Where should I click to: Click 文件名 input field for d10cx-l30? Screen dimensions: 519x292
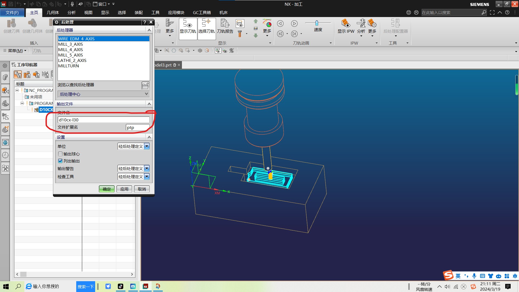103,120
